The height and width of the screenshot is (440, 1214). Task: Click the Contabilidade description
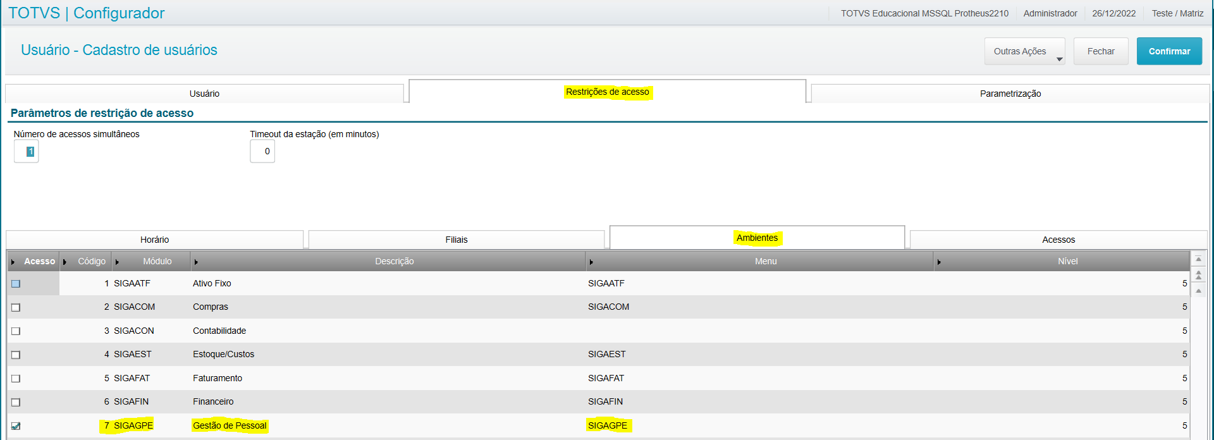(219, 331)
